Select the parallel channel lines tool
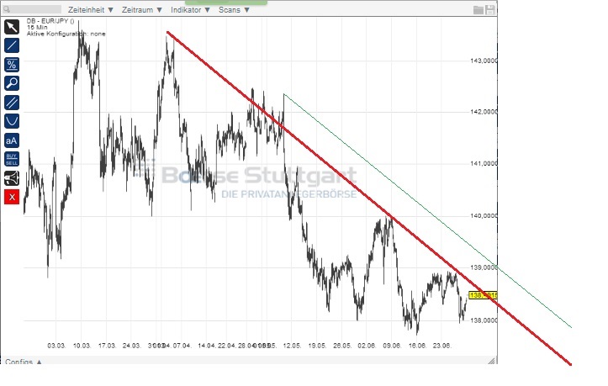Image resolution: width=608 pixels, height=386 pixels. [12, 103]
